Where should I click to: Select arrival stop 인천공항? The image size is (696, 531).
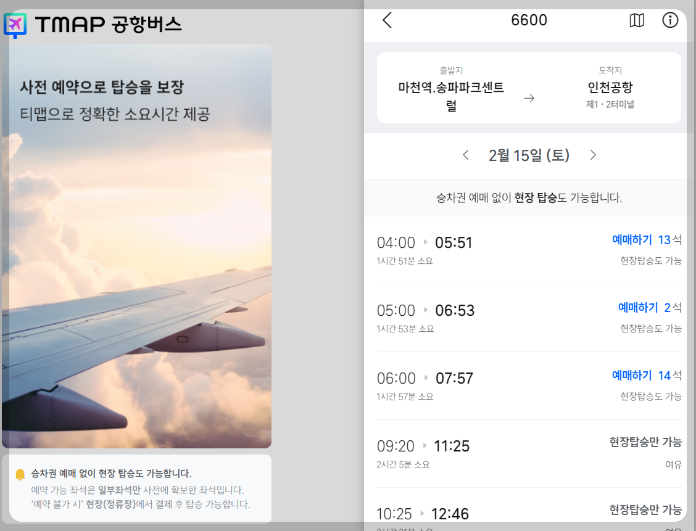(x=610, y=88)
